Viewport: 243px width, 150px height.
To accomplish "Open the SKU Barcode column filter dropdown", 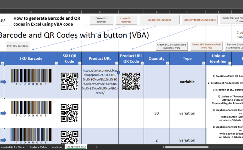I will tap(56, 63).
